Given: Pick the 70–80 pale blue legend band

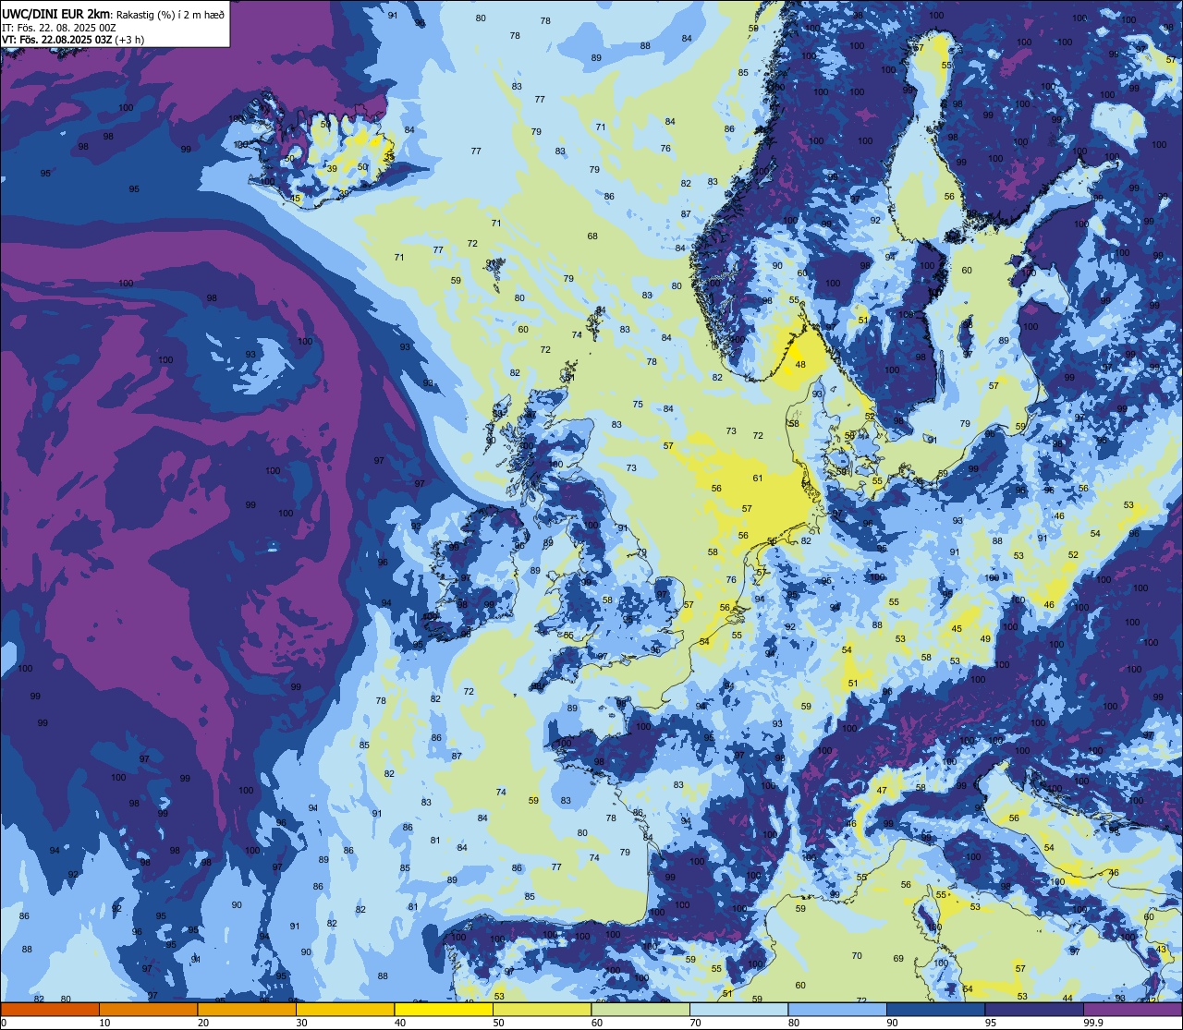Looking at the screenshot, I should tap(738, 1009).
